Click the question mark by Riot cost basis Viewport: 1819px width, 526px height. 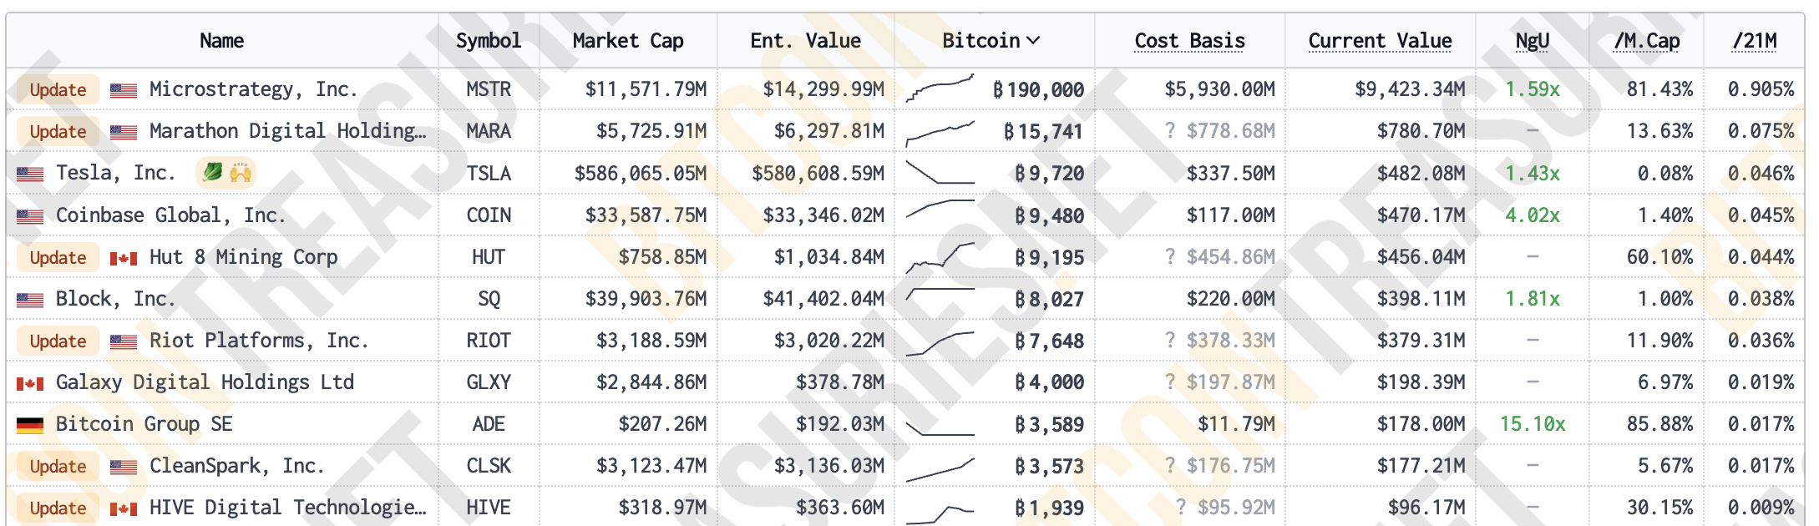click(x=1170, y=341)
